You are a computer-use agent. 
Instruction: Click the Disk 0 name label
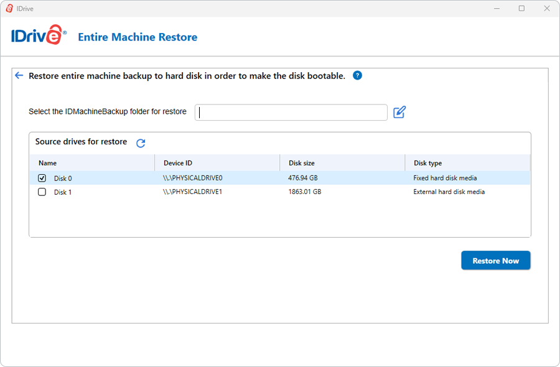click(63, 178)
